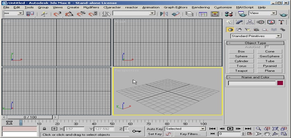The height and width of the screenshot is (138, 291).
Task: Toggle the 3D Snaps magnet icon
Action: pos(58,14)
